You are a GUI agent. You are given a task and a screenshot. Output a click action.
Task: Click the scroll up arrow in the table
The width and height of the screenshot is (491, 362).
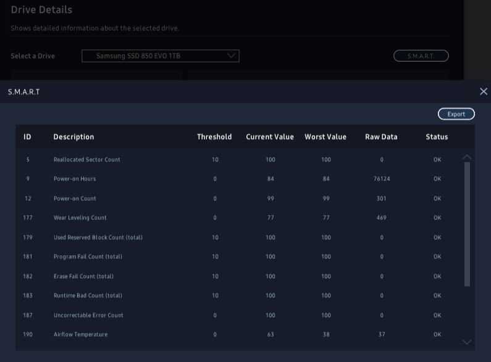point(467,157)
